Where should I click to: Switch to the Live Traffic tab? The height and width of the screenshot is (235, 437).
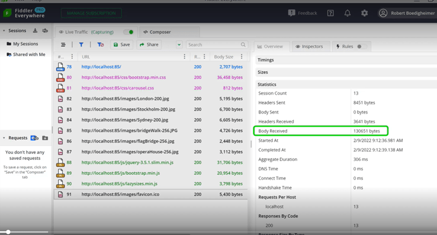point(96,32)
